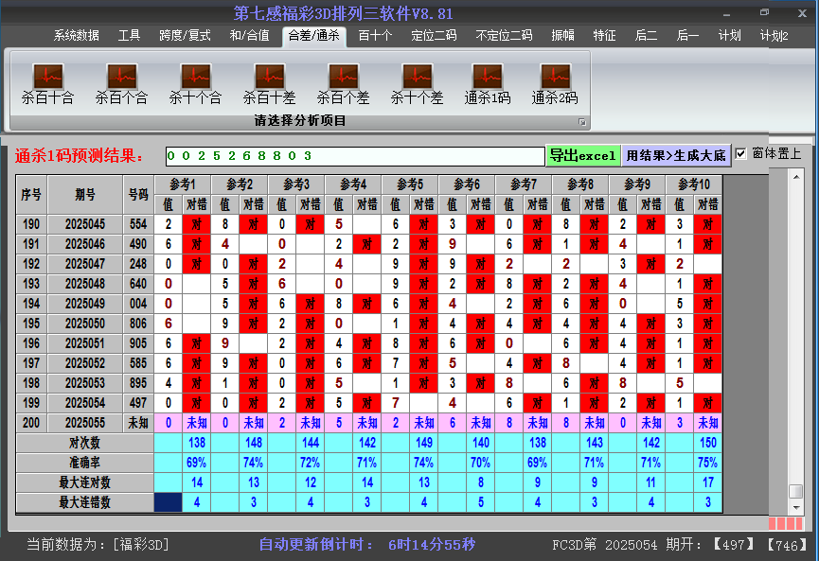Click the 参考5 column header
Viewport: 819px width, 561px height.
[410, 184]
